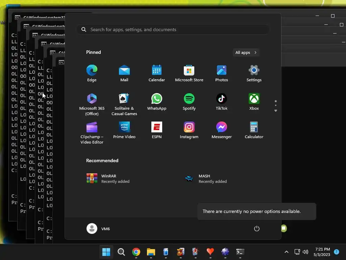This screenshot has width=346, height=260.
Task: Show All apps list
Action: (246, 52)
